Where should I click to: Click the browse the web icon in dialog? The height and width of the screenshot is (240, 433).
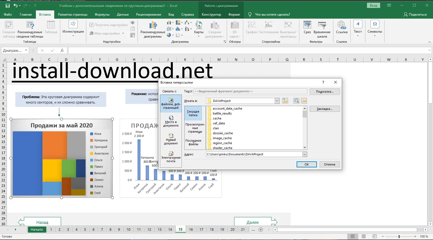pyautogui.click(x=296, y=101)
